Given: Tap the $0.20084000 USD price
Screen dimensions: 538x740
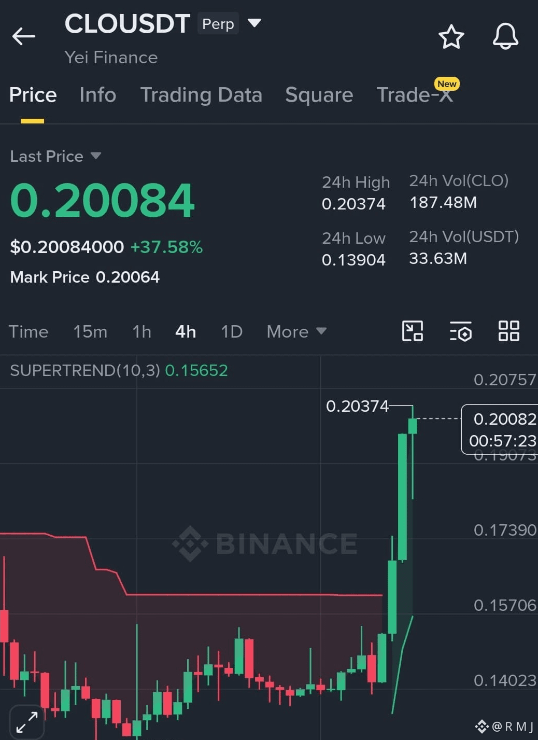Looking at the screenshot, I should 67,247.
